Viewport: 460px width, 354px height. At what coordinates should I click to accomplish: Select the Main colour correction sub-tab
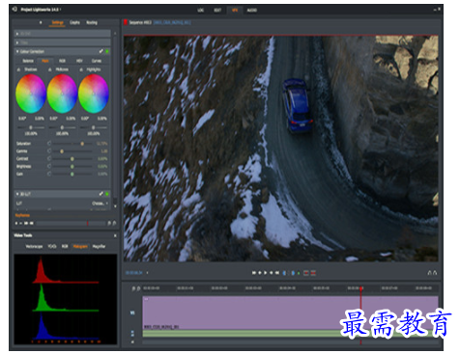click(45, 61)
